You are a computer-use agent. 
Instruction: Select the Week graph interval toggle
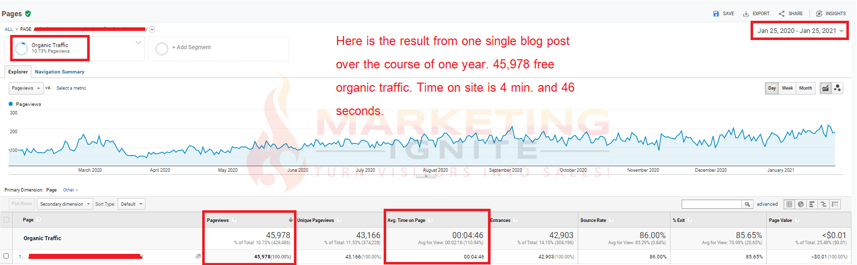click(x=787, y=88)
